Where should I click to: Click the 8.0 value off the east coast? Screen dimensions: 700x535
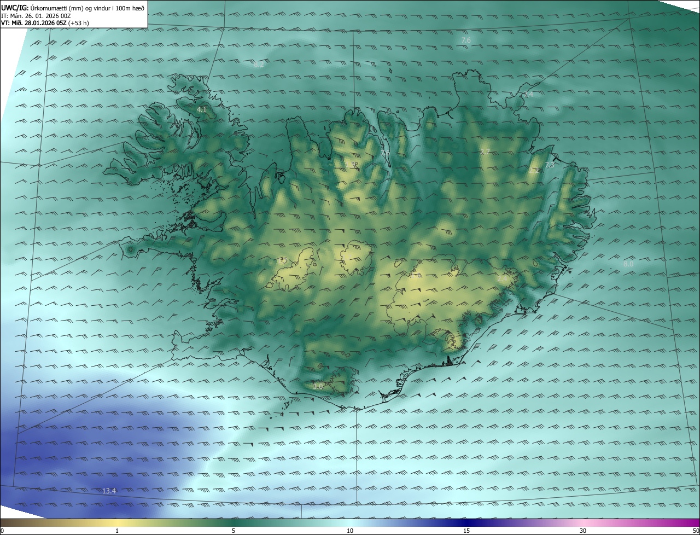pyautogui.click(x=628, y=264)
